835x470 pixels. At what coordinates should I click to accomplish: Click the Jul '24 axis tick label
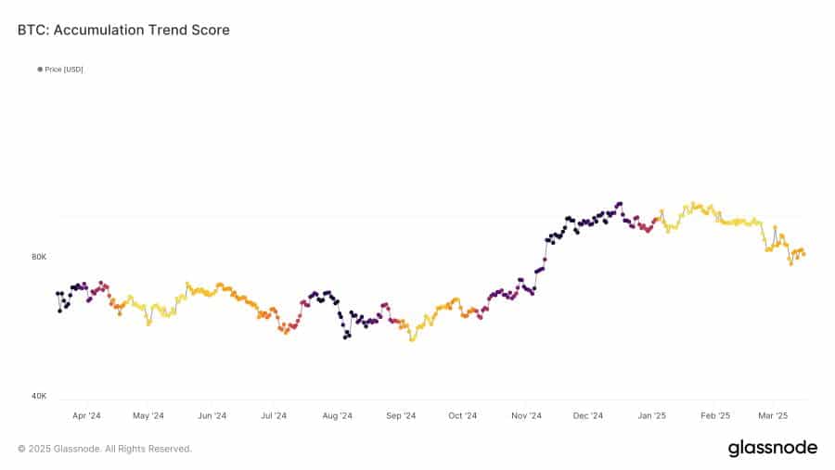pyautogui.click(x=275, y=416)
